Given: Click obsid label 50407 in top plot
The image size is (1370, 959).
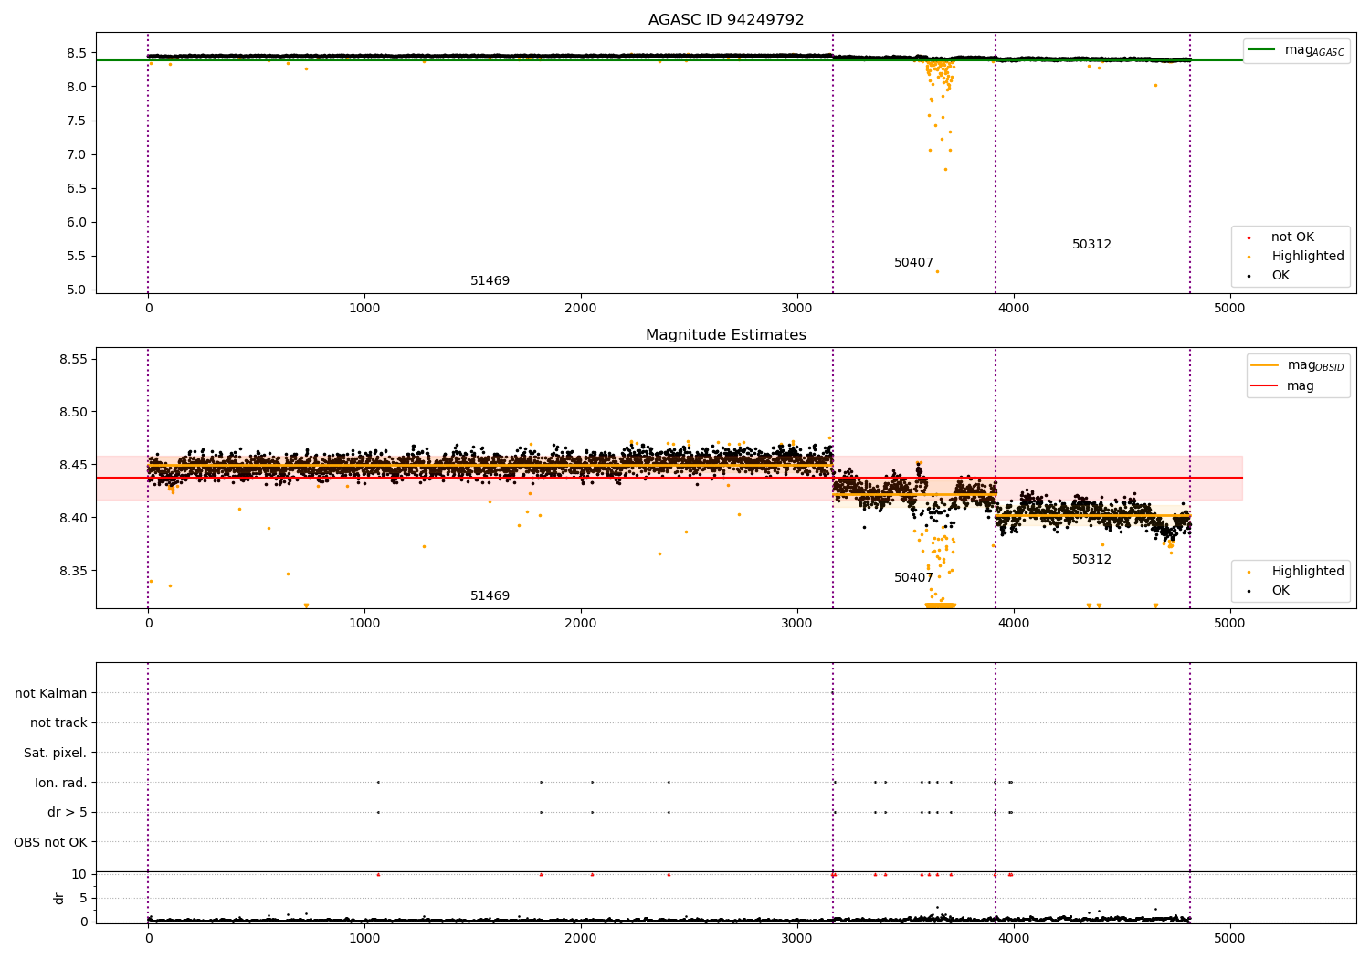Looking at the screenshot, I should (913, 263).
